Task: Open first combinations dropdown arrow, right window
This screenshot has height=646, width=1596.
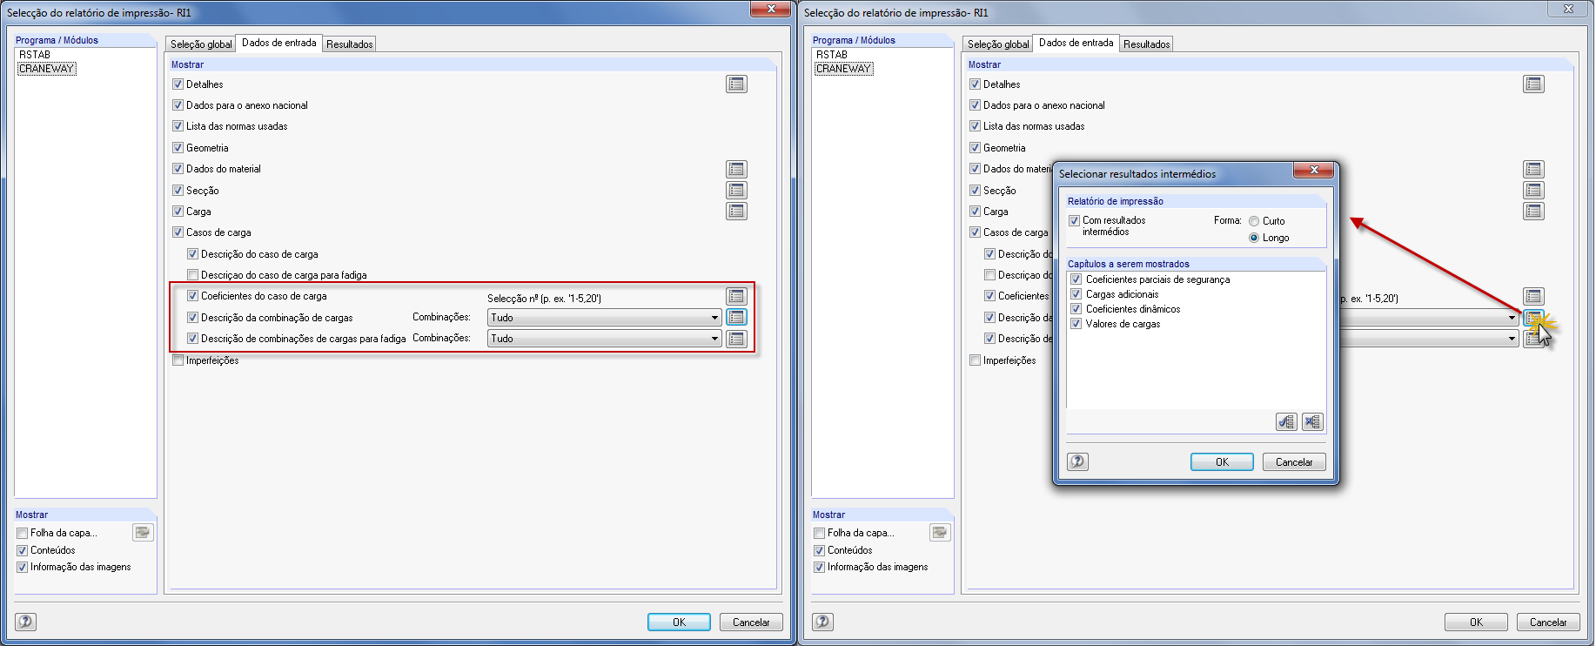Action: pyautogui.click(x=1512, y=318)
